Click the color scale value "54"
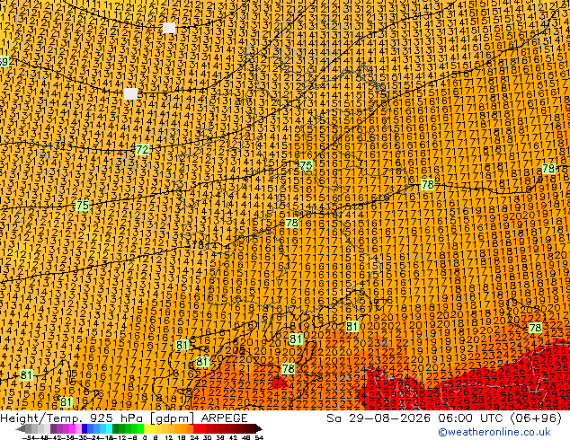This screenshot has height=440, width=570. 259,438
